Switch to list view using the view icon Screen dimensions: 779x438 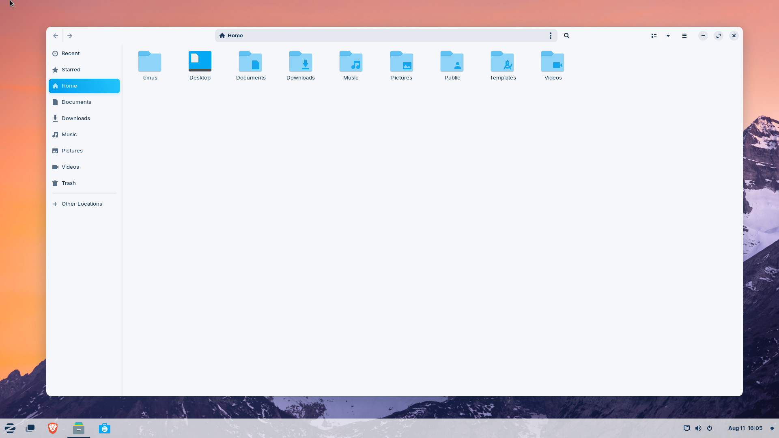coord(654,36)
